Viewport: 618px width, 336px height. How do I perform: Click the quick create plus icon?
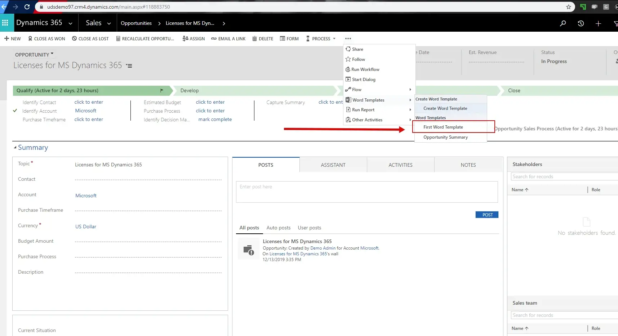(x=598, y=23)
